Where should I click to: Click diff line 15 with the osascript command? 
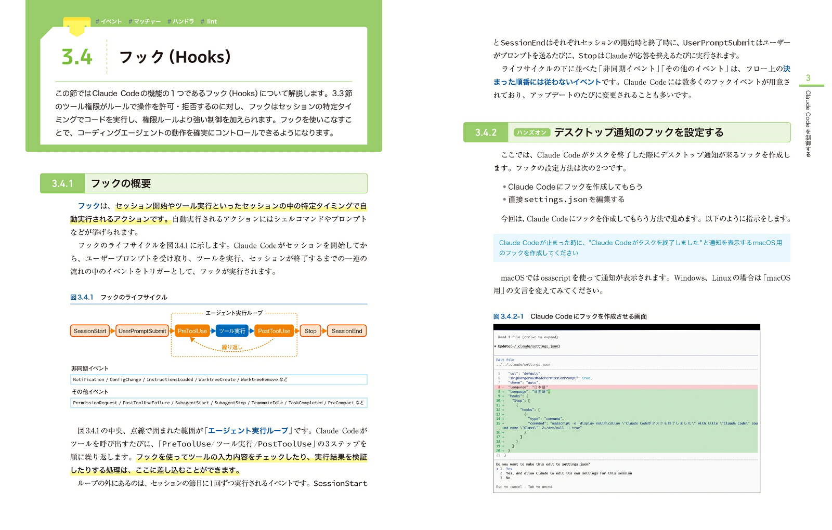point(626,426)
